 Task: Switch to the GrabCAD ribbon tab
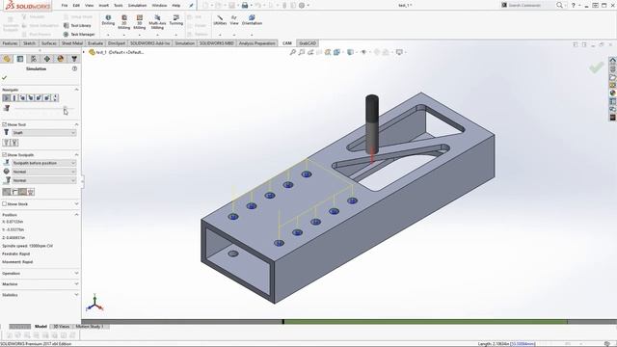tap(308, 43)
